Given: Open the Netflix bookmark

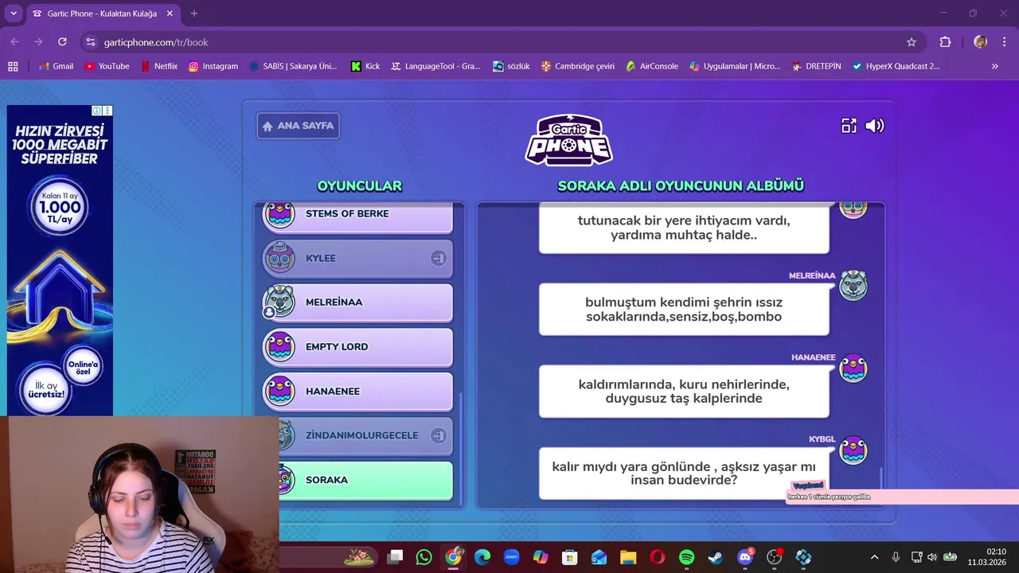Looking at the screenshot, I should 158,66.
